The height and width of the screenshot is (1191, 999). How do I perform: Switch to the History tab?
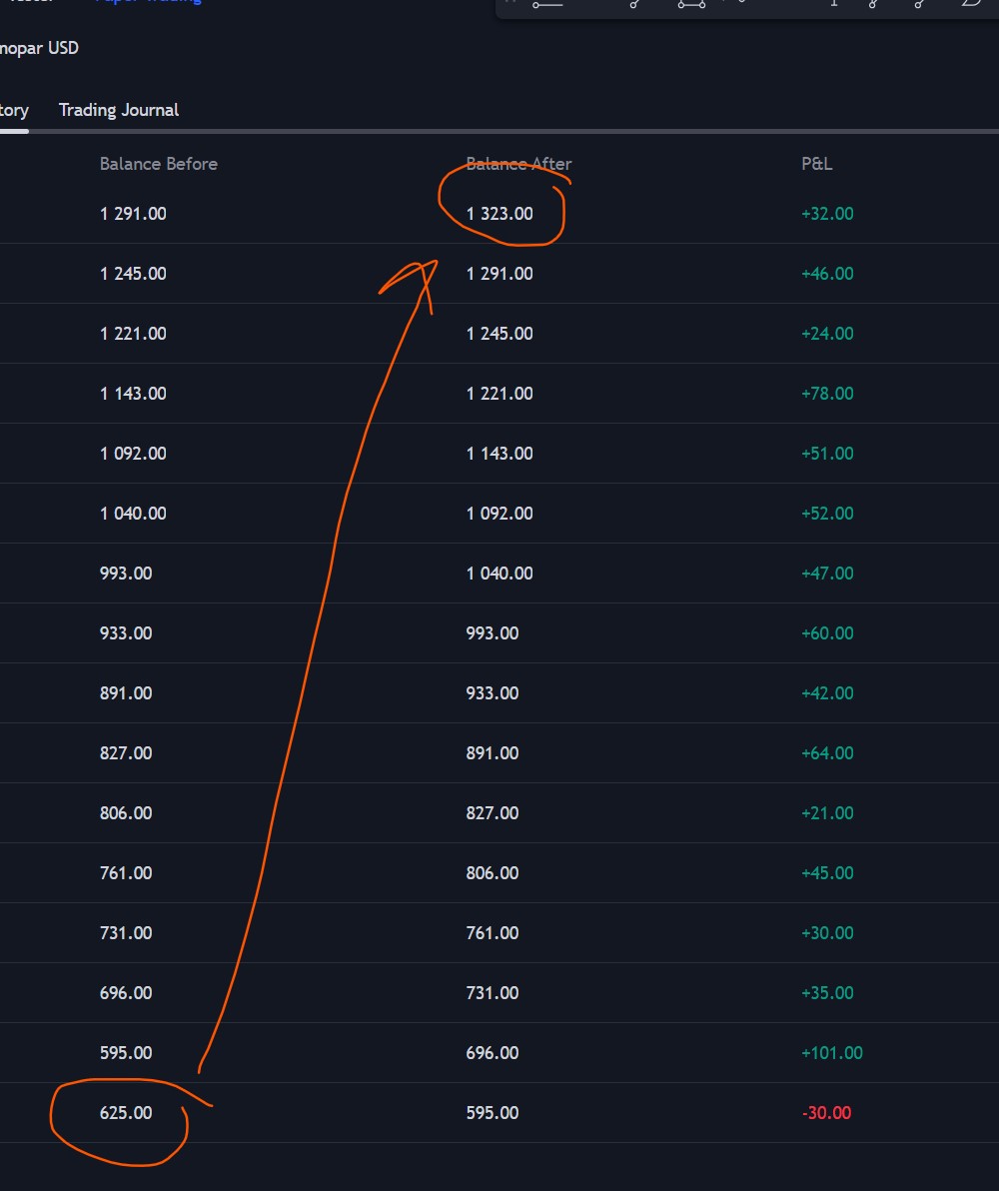click(x=13, y=110)
